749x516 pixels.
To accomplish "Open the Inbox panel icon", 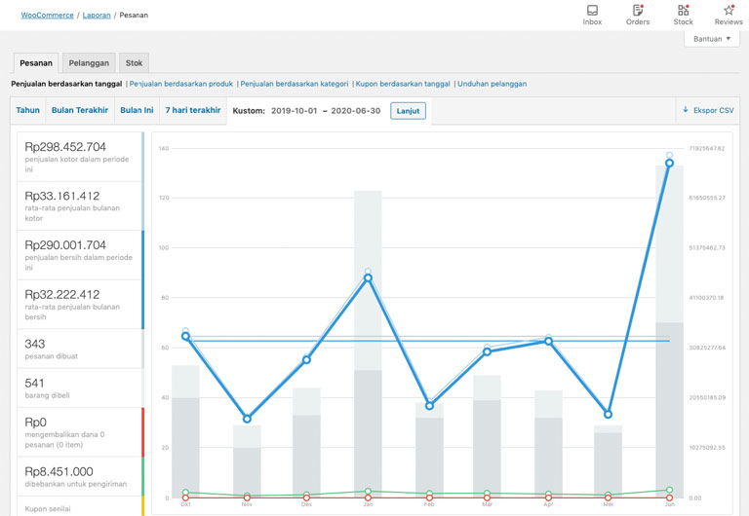I will click(592, 15).
